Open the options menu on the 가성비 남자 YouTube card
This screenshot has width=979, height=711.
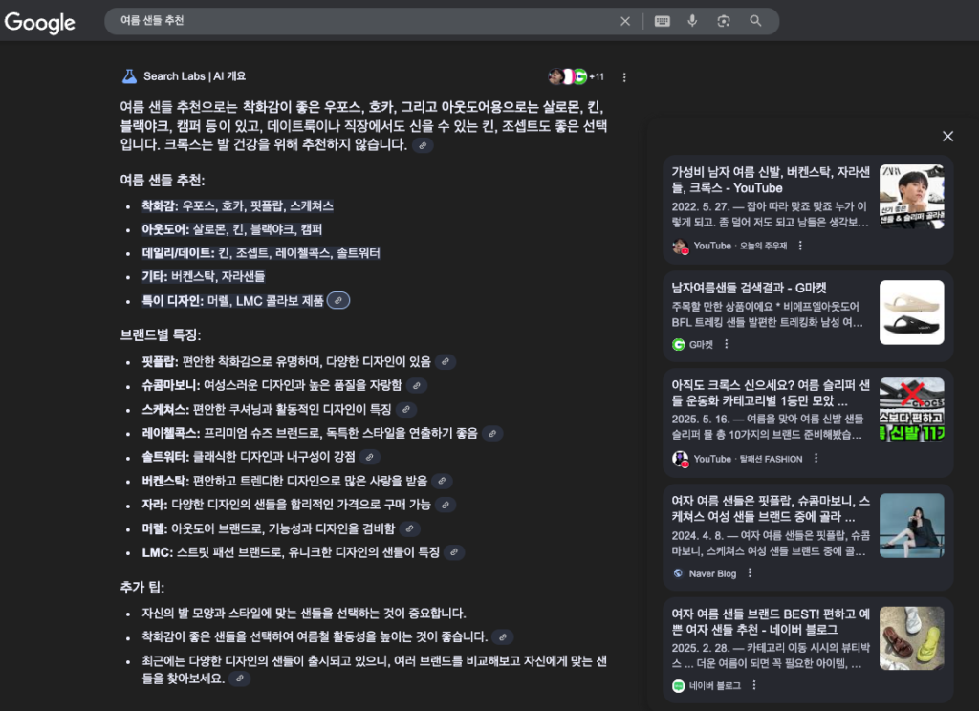[800, 246]
